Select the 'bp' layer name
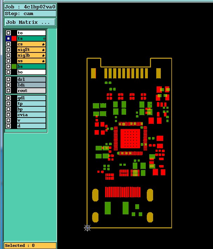This screenshot has height=249, width=213. pyautogui.click(x=31, y=109)
